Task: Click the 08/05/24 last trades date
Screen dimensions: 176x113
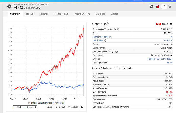Action: click(x=168, y=40)
